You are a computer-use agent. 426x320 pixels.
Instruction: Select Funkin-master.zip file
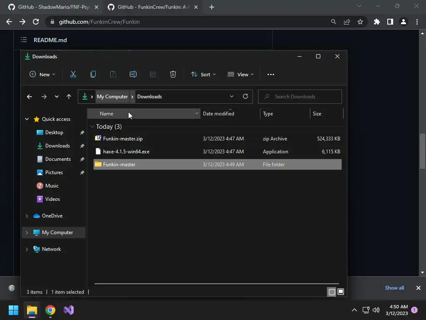click(x=217, y=138)
